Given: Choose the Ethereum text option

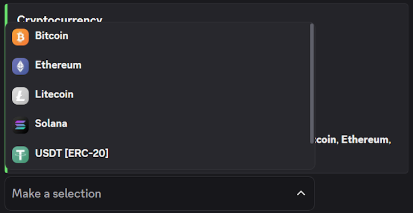Looking at the screenshot, I should [58, 65].
